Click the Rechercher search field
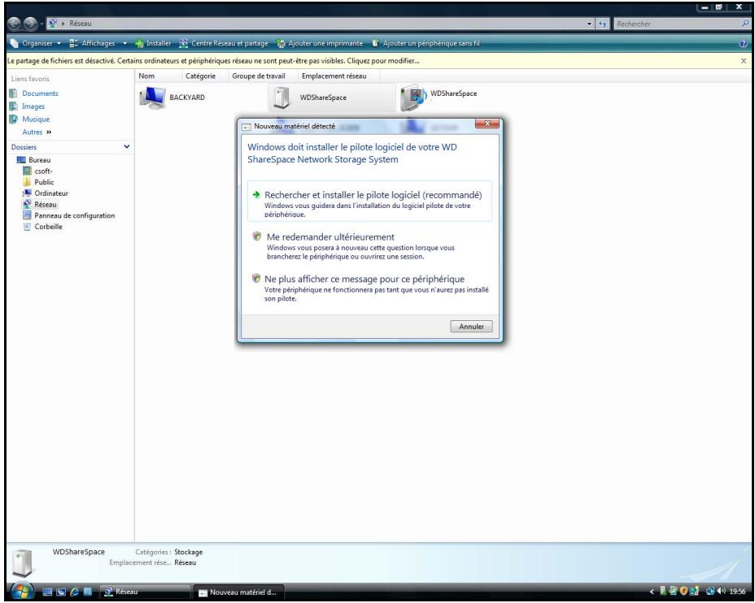This screenshot has width=755, height=603. pyautogui.click(x=677, y=24)
